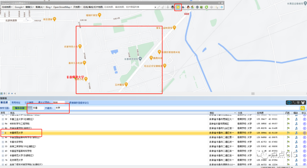This screenshot has height=168, width=307.
Task: Click the flash flag icon for 长春光华学院 row
Action: [x=288, y=142]
